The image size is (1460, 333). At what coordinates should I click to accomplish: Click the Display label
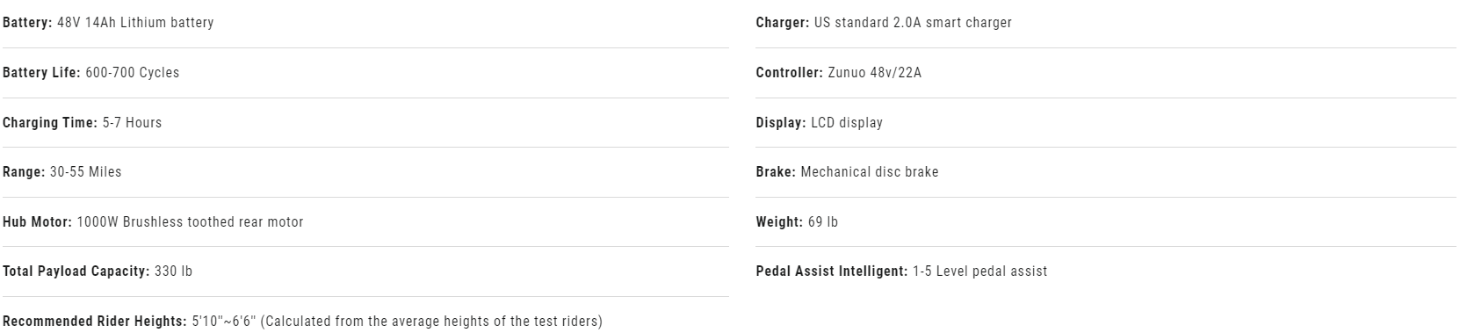[x=781, y=123]
